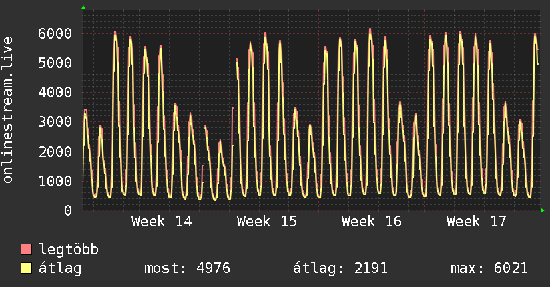This screenshot has width=550, height=287.
Task: Select the átlag legend label beside yellow swatch
Action: (60, 268)
